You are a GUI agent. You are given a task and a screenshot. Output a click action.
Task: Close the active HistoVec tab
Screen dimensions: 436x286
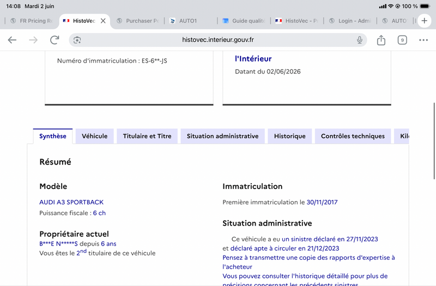103,21
